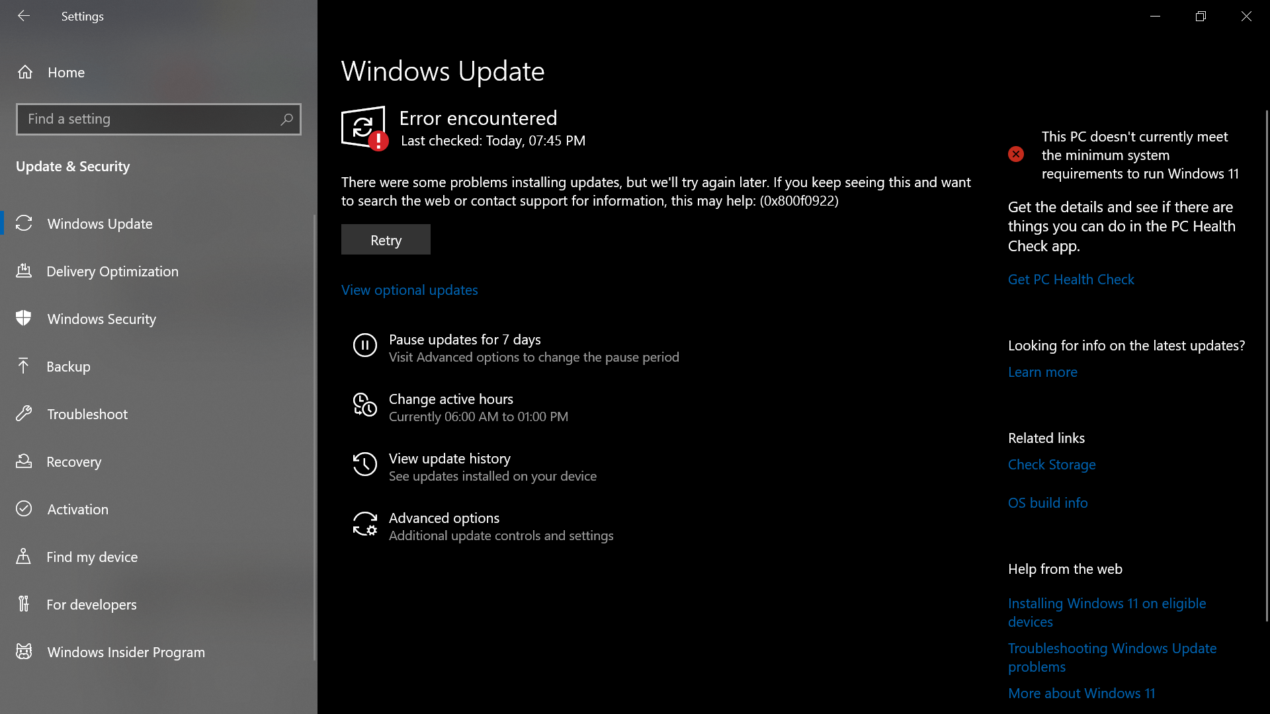The height and width of the screenshot is (714, 1270).
Task: Open the OS build info link
Action: [1048, 503]
